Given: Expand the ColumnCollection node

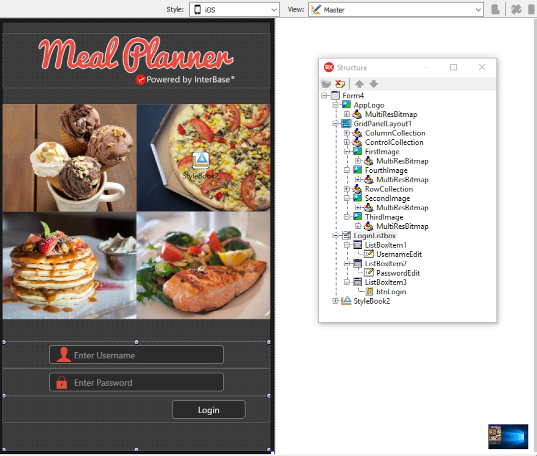Looking at the screenshot, I should (x=346, y=133).
